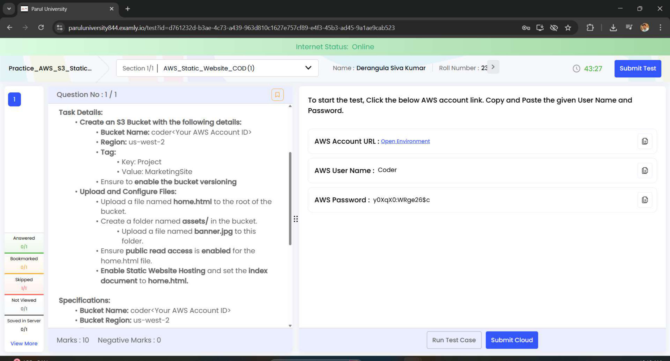Click the browser address bar URL
670x361 pixels.
click(x=231, y=28)
